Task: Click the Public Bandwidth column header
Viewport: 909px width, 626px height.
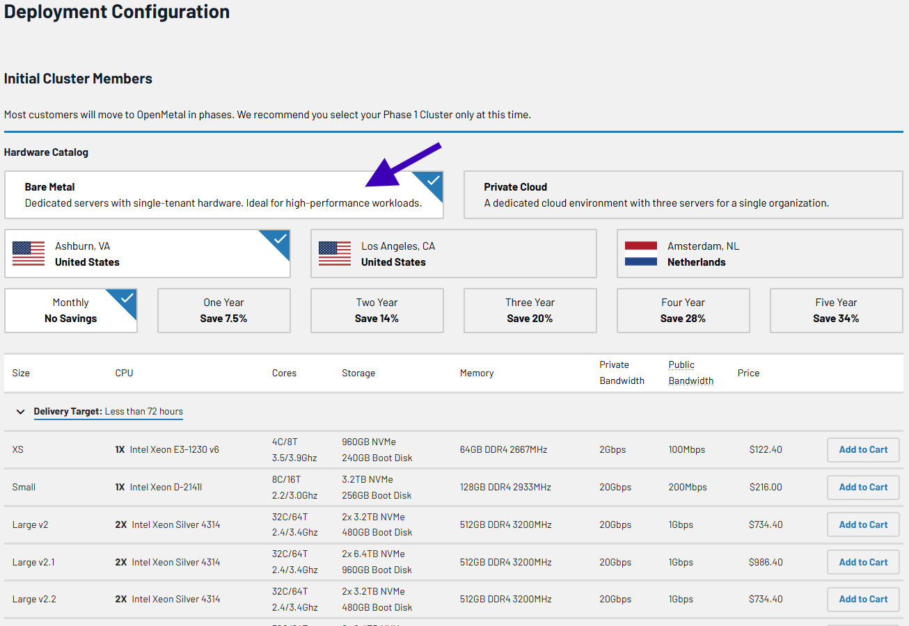Action: (x=690, y=373)
